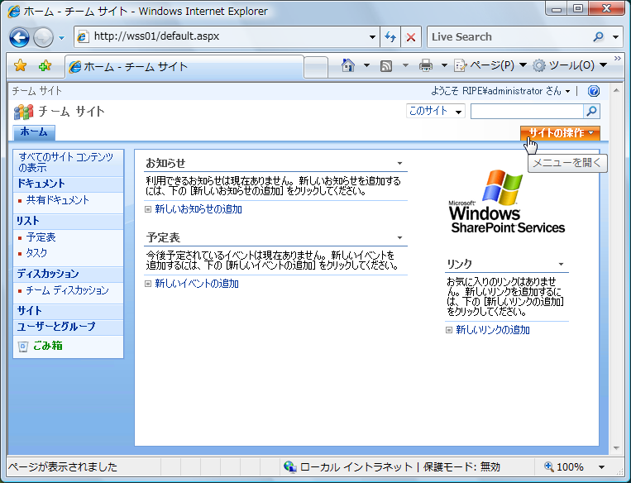Click the vertical scrollbar down arrow

pos(616,448)
